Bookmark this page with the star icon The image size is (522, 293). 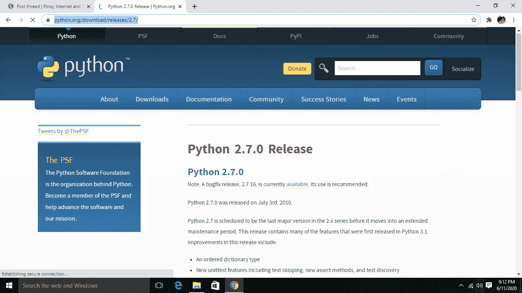(x=474, y=20)
